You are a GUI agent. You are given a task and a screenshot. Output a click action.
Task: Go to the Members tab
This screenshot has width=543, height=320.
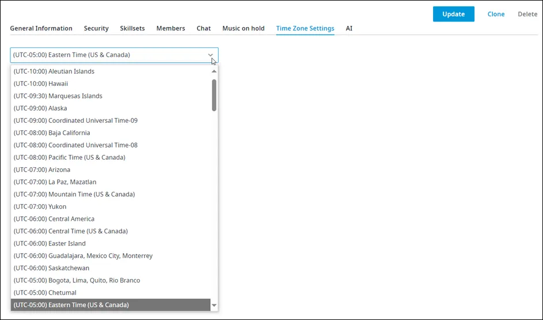tap(170, 28)
